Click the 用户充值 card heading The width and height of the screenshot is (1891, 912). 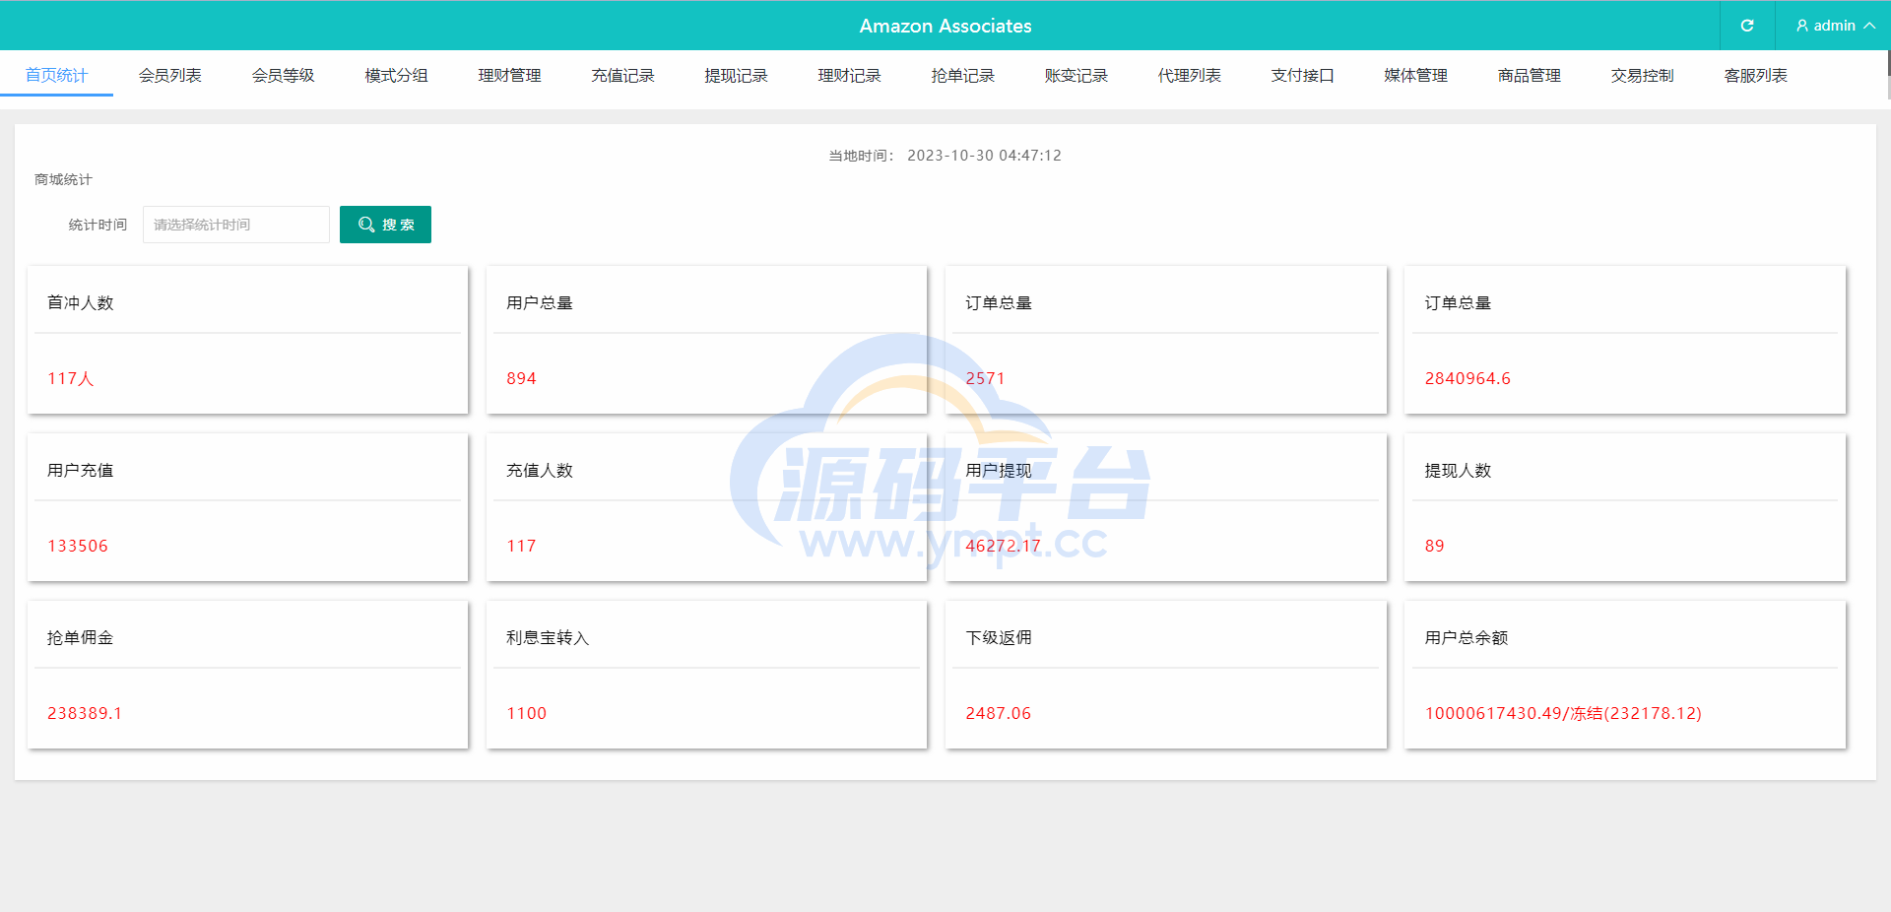(x=81, y=470)
